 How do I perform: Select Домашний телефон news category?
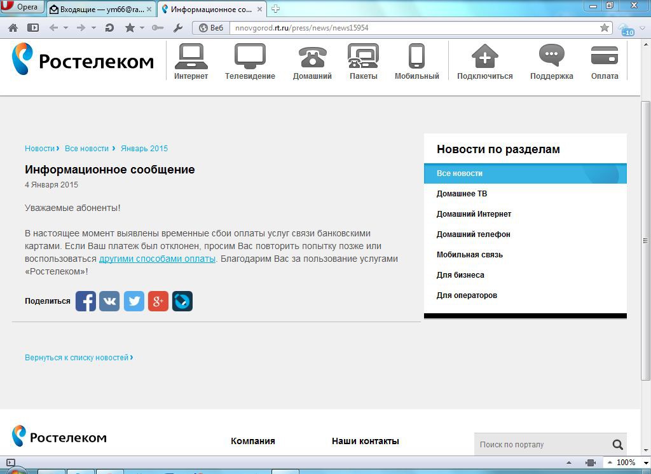(x=473, y=234)
